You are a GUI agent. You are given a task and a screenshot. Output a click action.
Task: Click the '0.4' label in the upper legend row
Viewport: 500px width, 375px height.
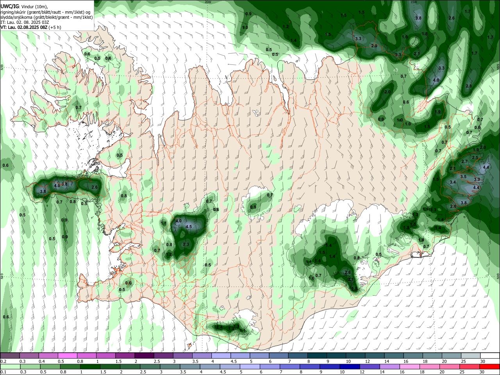(x=42, y=361)
